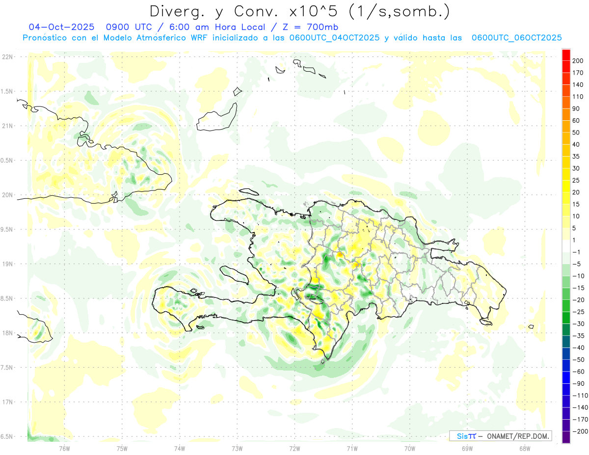589x455 pixels.
Task: Click the '-110' label on the color scale
Action: [x=581, y=396]
